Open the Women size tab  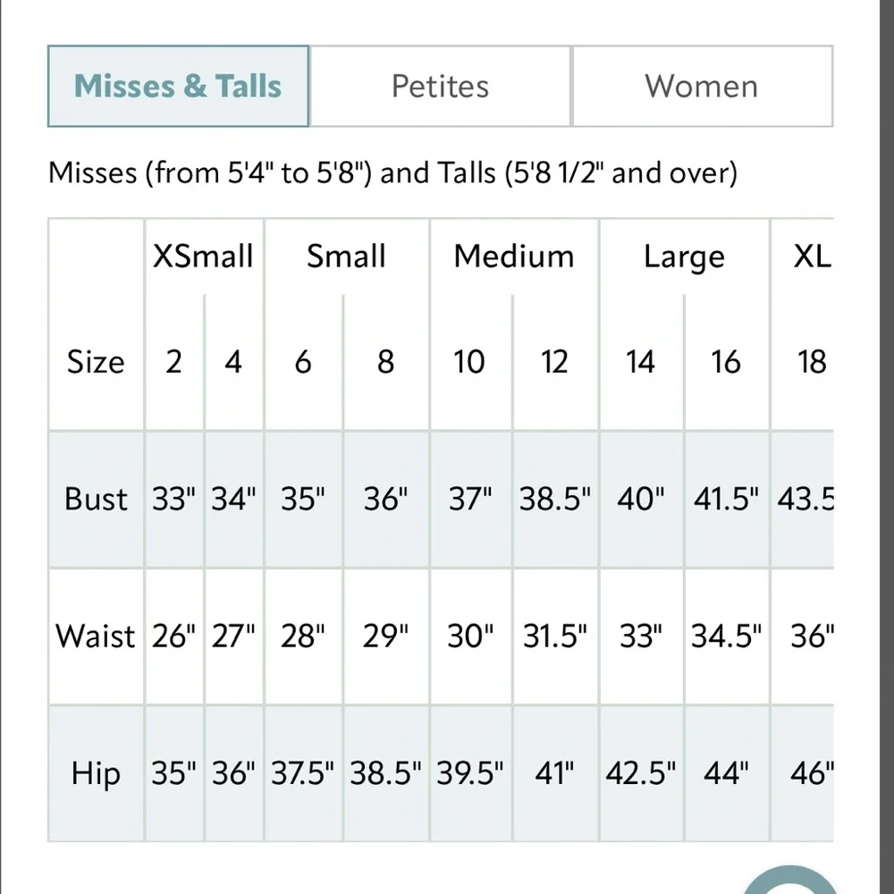point(702,87)
